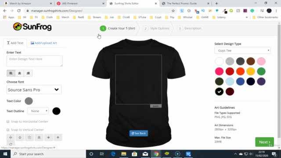Open Microsoft Store from the taskbar
This screenshot has width=281, height=158.
tap(135, 154)
